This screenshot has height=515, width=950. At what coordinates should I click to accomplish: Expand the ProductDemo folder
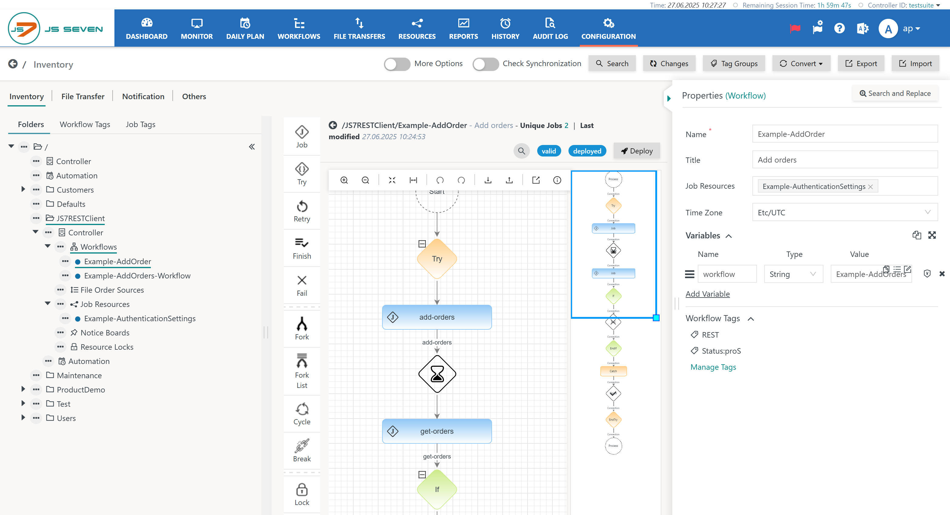[x=23, y=389]
